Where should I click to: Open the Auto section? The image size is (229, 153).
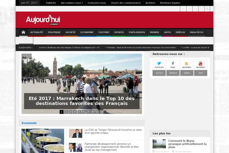168,32
